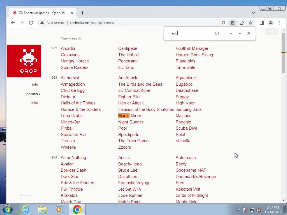This screenshot has width=287, height=215.
Task: Click the Not secure warning icon
Action: pyautogui.click(x=42, y=23)
